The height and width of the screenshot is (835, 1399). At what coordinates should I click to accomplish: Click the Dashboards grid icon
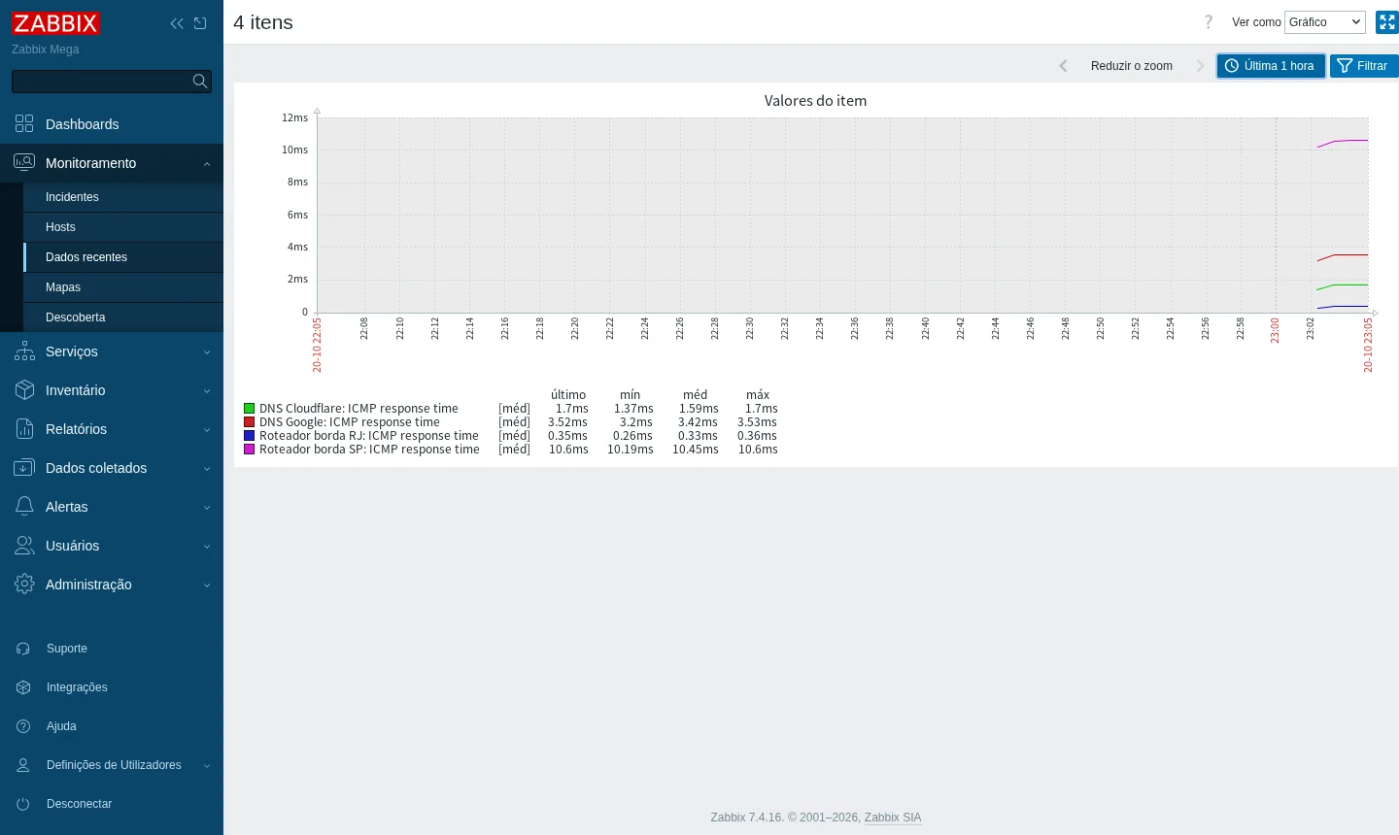(x=24, y=124)
